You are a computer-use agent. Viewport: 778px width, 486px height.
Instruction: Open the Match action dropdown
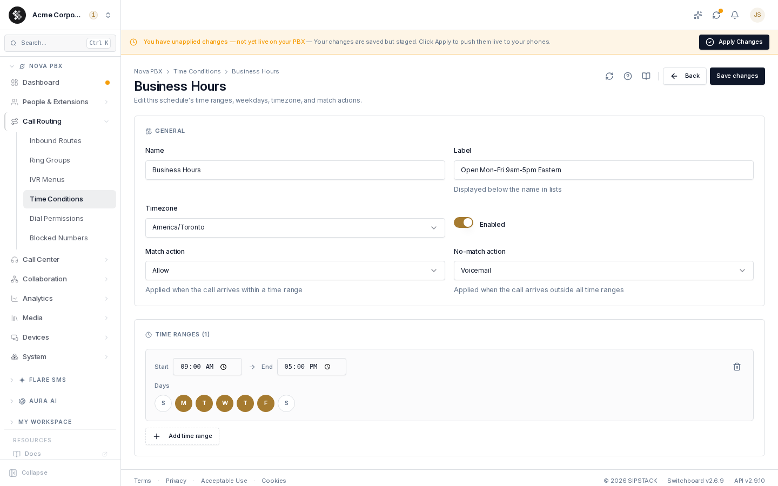pyautogui.click(x=295, y=271)
